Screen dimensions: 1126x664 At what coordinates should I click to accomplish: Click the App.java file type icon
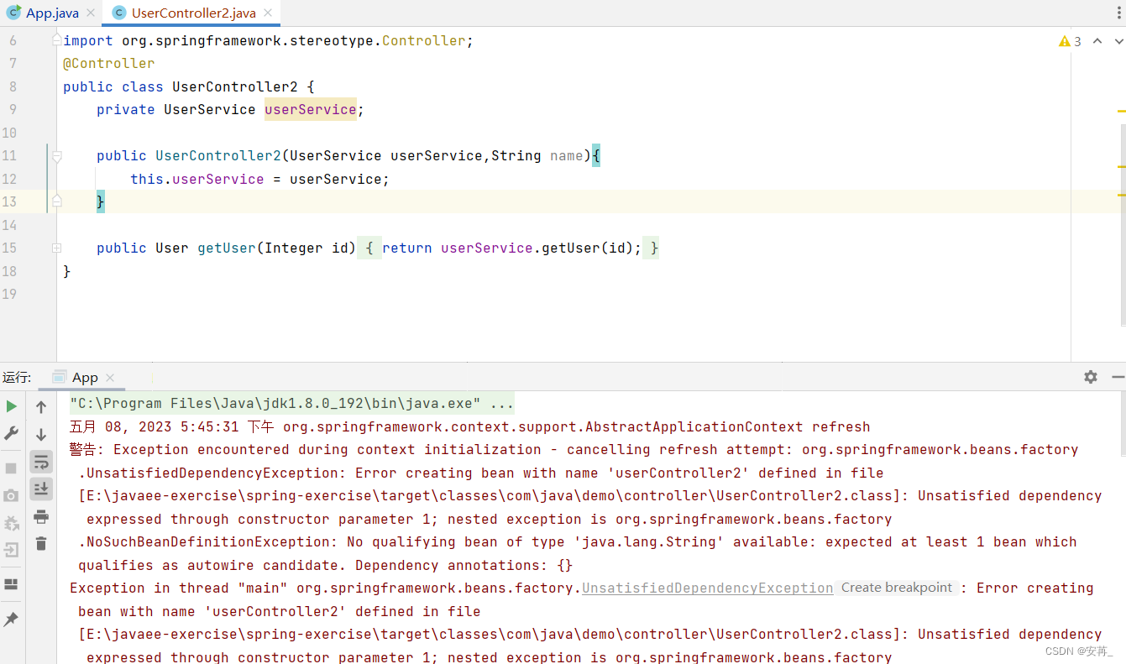click(x=13, y=13)
